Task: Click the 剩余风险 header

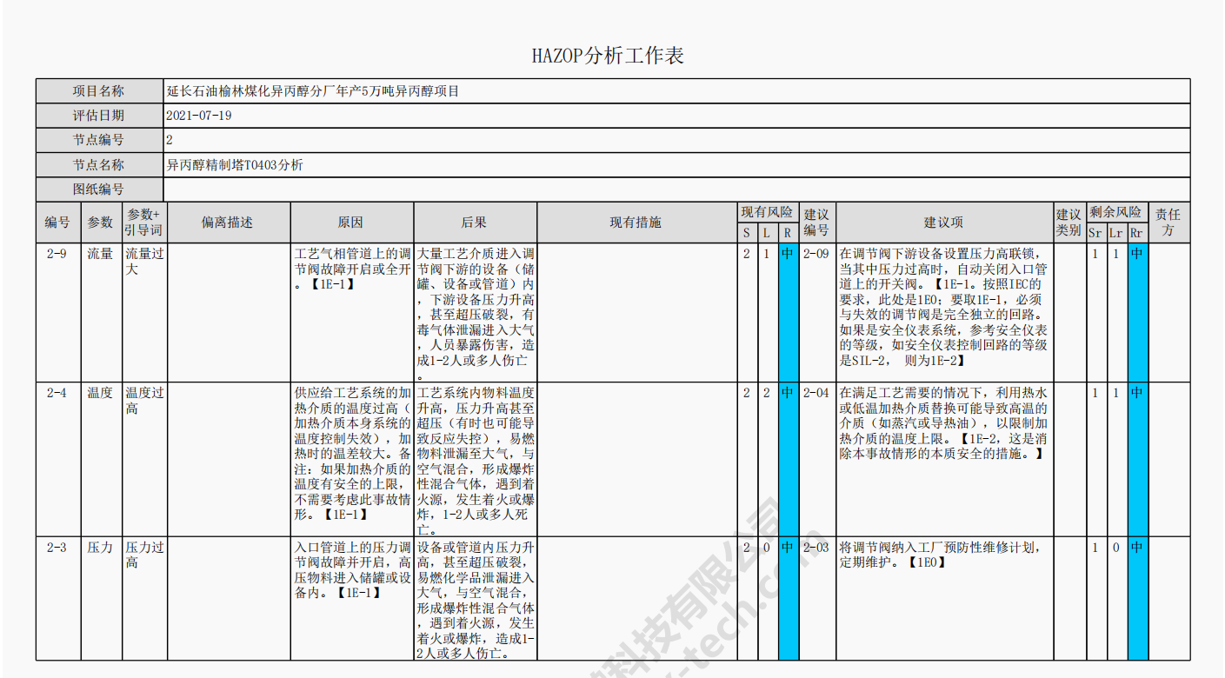Action: coord(1115,212)
